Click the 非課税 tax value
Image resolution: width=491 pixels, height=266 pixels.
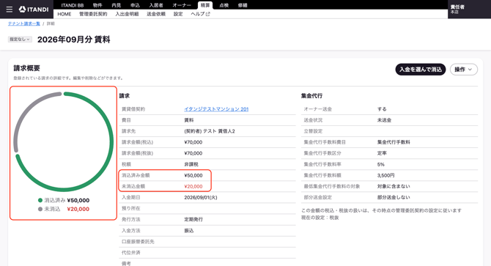click(x=191, y=164)
